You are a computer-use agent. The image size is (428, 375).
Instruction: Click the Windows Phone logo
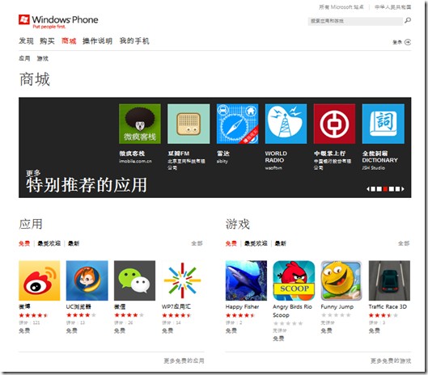click(58, 21)
